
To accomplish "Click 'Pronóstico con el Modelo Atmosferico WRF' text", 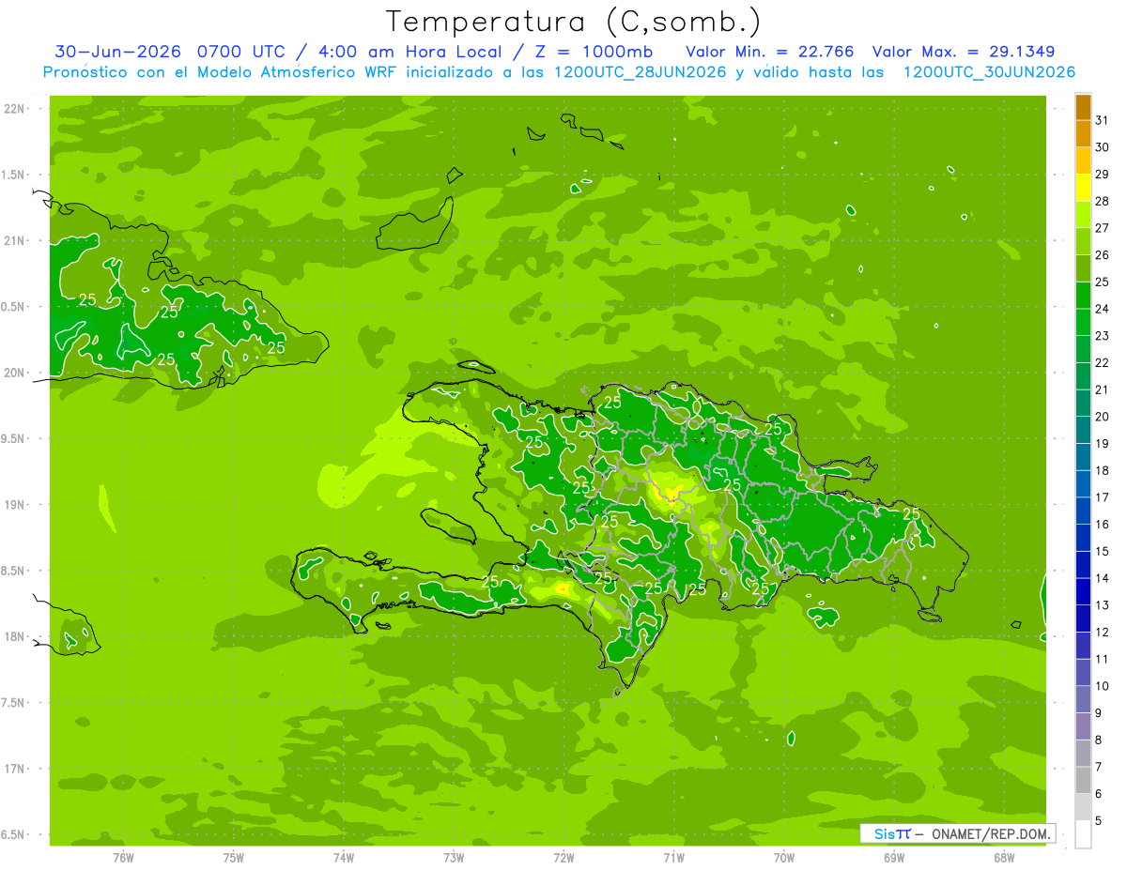I will click(x=221, y=72).
